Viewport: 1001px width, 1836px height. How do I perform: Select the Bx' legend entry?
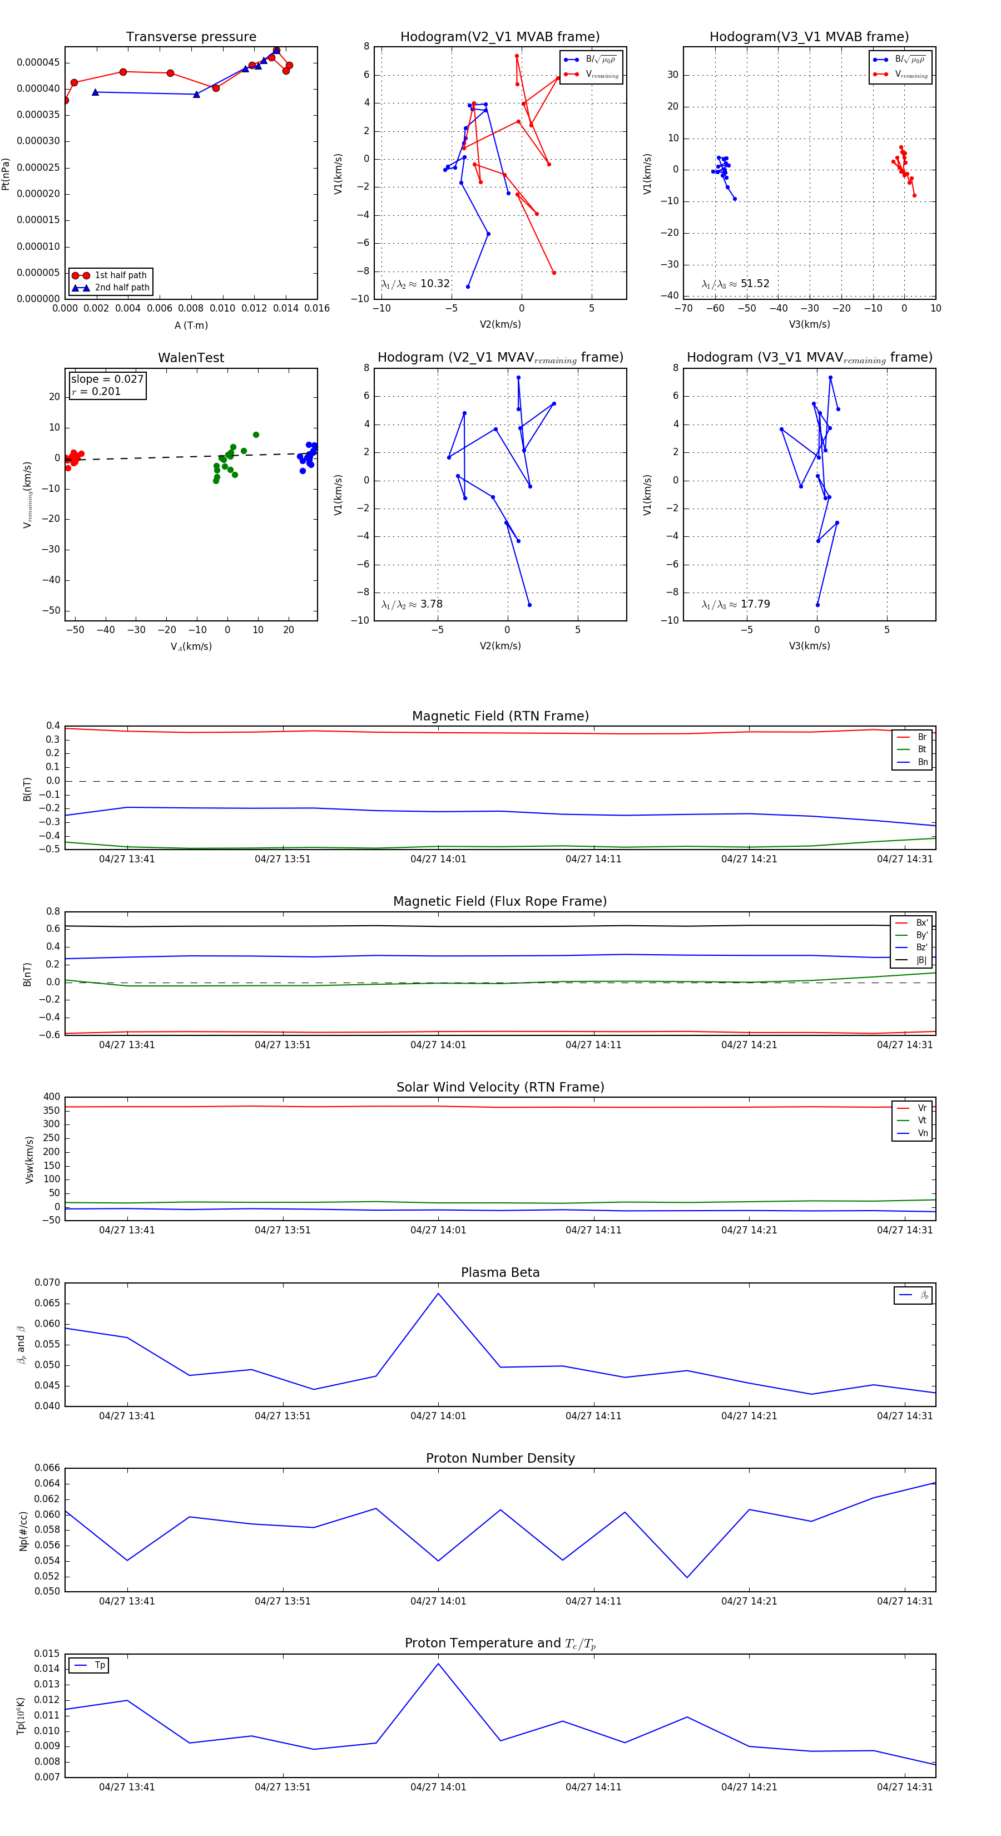[x=912, y=922]
